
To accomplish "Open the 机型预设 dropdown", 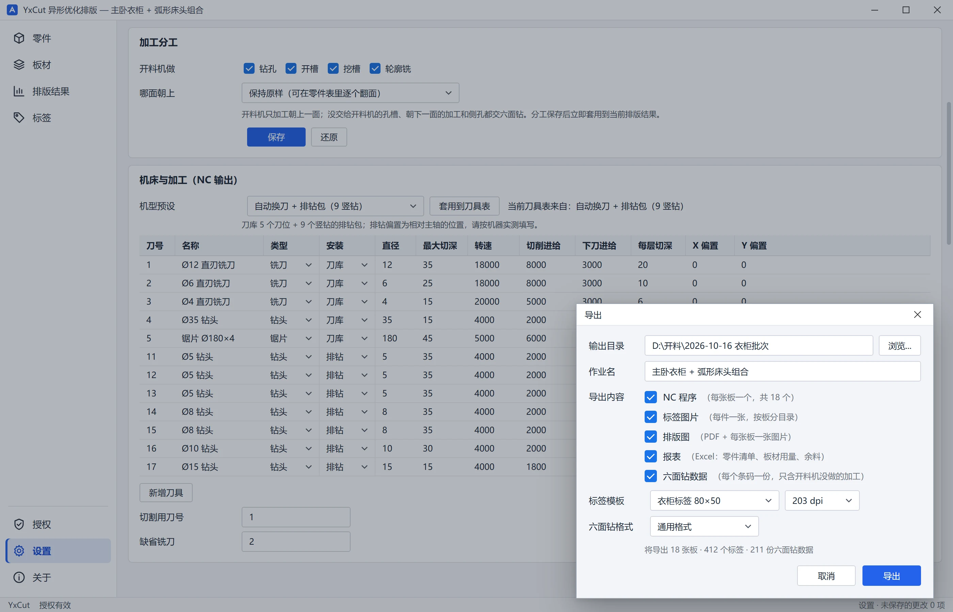I will pos(335,206).
